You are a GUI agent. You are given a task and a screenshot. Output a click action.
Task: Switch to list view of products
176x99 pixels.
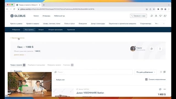tap(164, 72)
